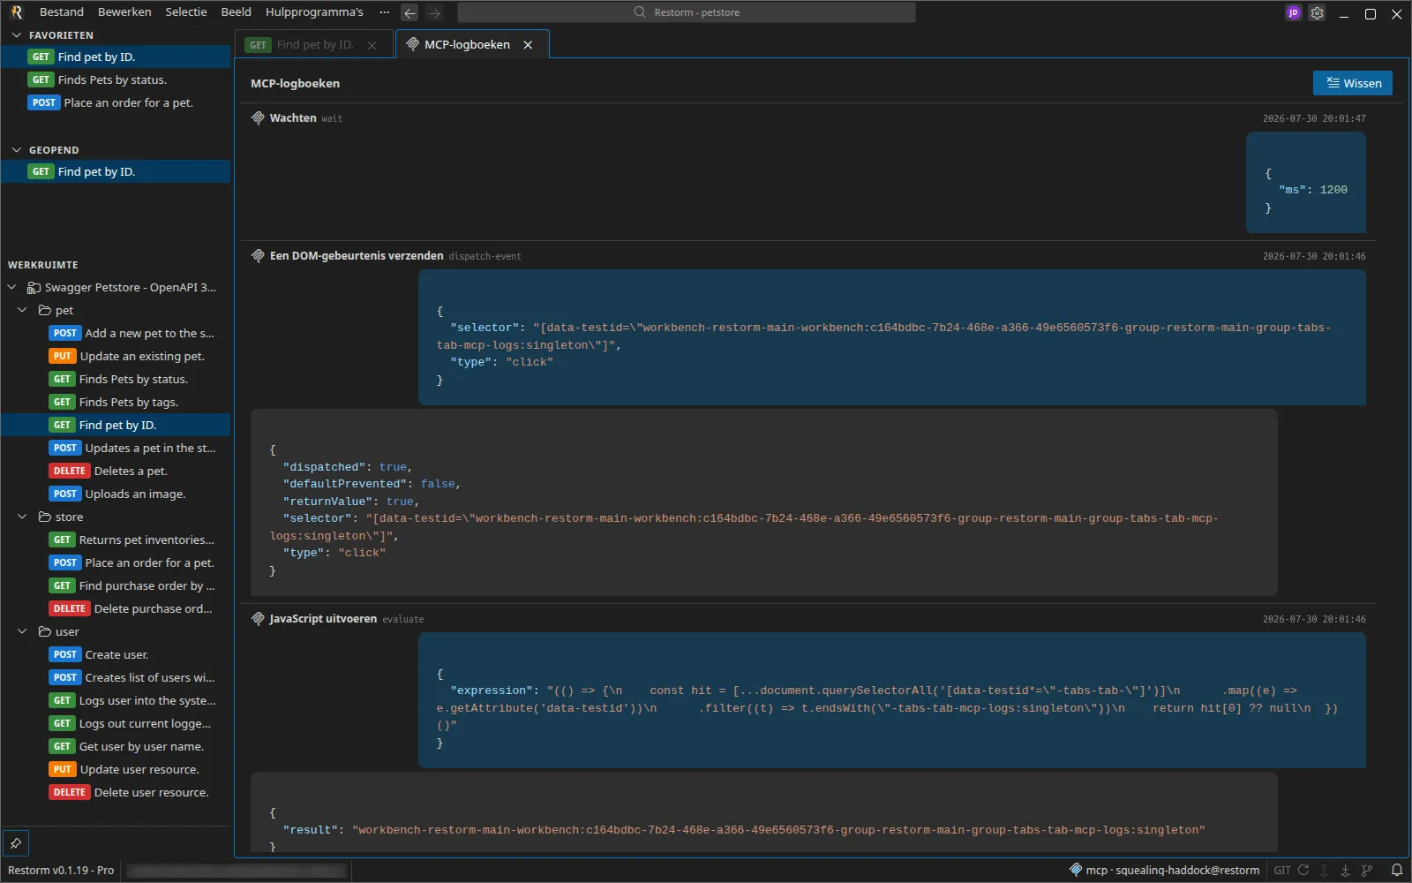
Task: Close the MCP-logboeken tab
Action: pyautogui.click(x=528, y=45)
